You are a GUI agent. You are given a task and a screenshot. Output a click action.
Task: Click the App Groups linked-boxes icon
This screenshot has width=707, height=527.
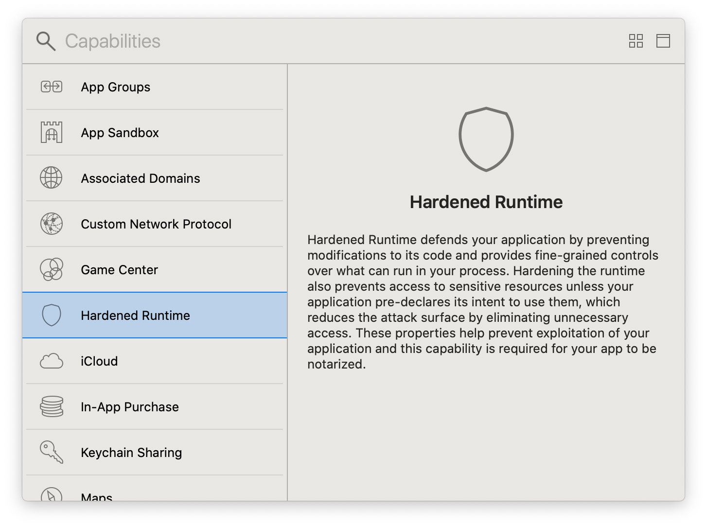tap(51, 87)
